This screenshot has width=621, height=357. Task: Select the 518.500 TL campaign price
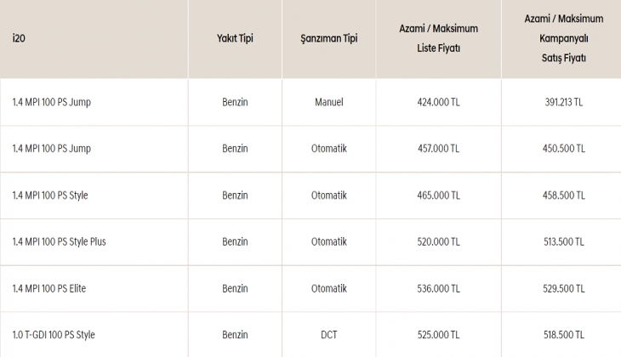tap(563, 335)
